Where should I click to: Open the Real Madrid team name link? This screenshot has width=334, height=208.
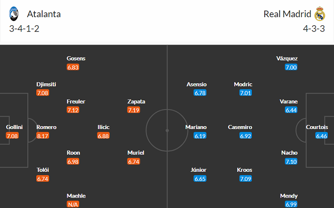point(286,14)
